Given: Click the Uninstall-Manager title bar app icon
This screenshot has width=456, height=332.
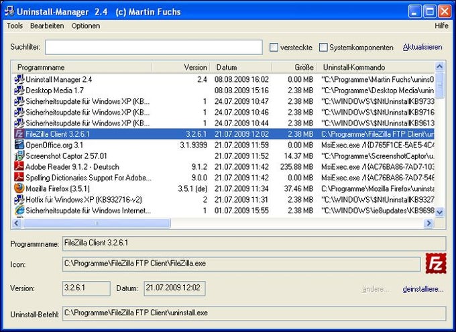Looking at the screenshot, I should point(9,11).
